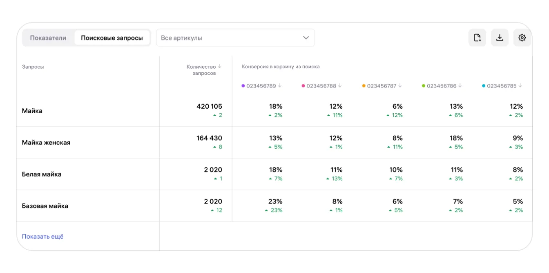Select the Майка женская query row
549x273 pixels.
tap(46, 143)
